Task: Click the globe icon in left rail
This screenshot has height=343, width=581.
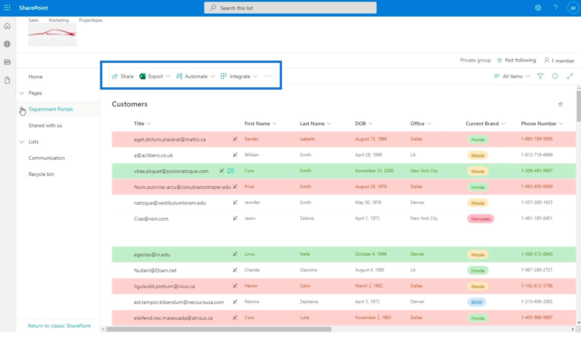Action: click(x=7, y=44)
